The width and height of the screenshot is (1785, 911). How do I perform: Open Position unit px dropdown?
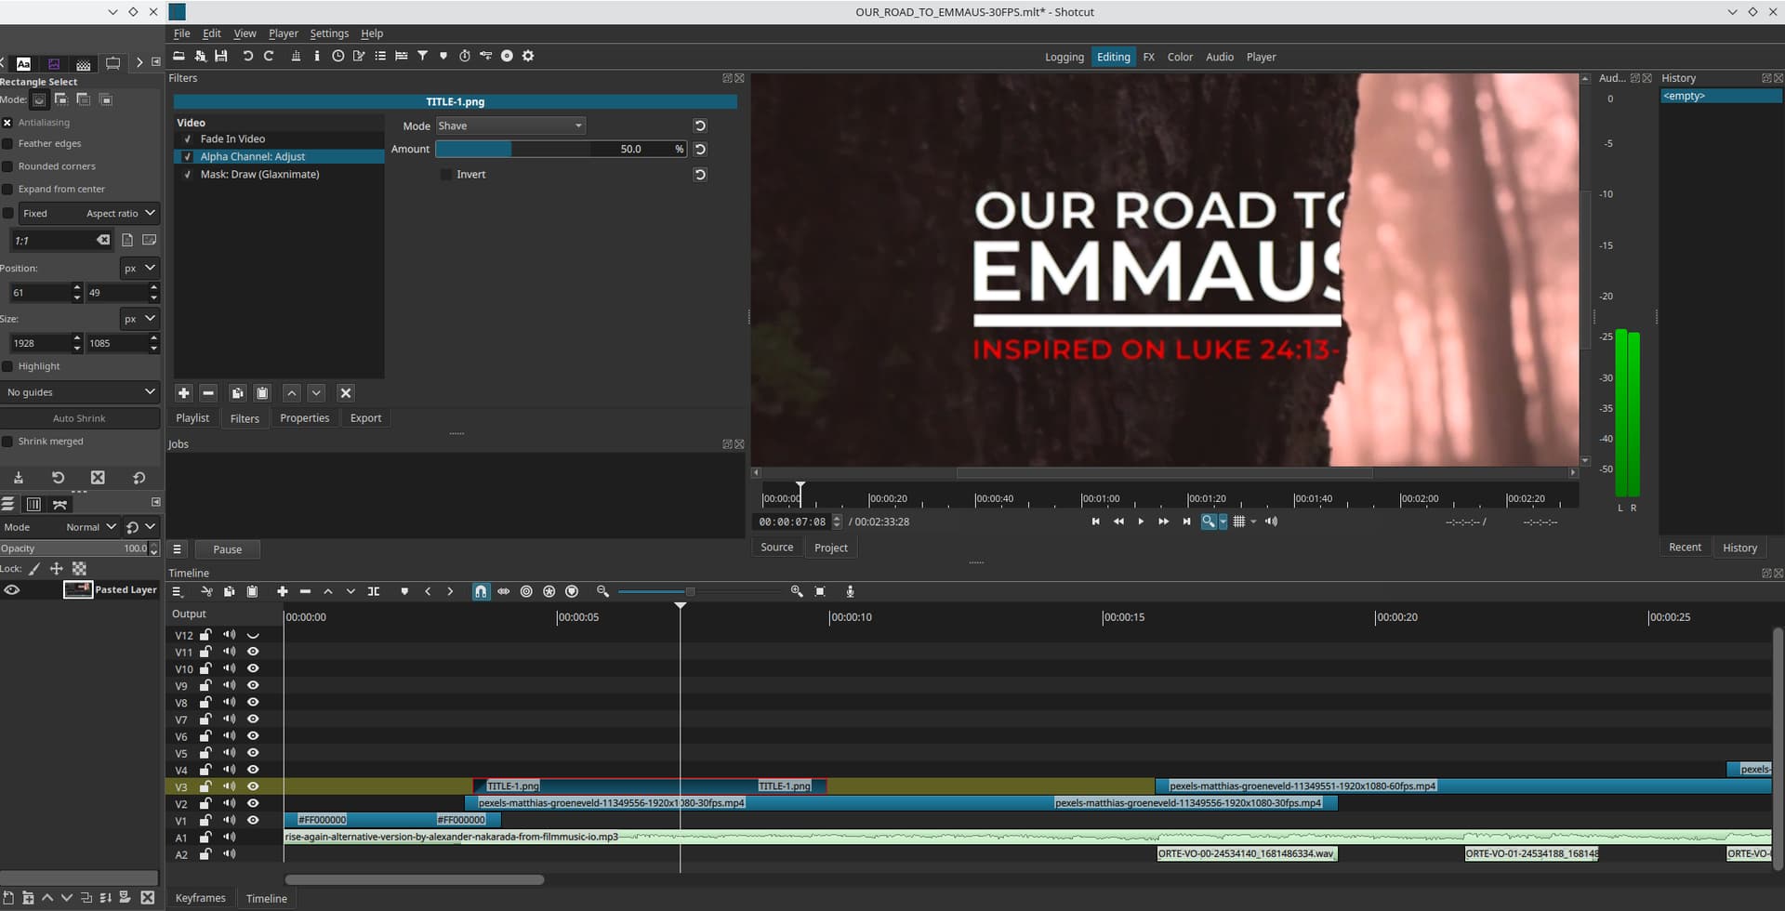pos(140,269)
